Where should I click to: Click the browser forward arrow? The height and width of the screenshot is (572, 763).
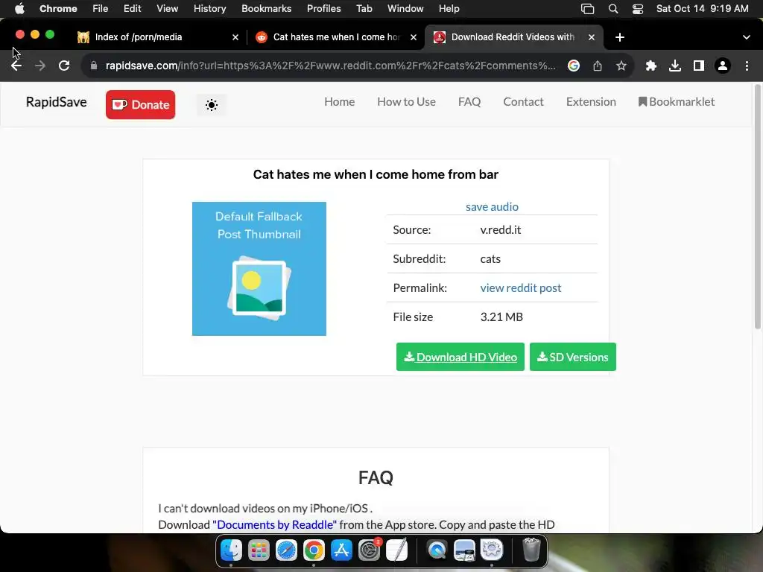tap(40, 66)
